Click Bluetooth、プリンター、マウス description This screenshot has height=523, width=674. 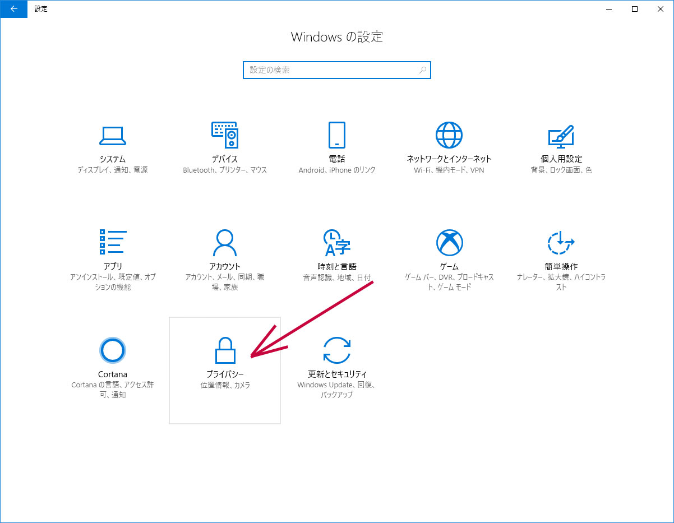(x=225, y=170)
